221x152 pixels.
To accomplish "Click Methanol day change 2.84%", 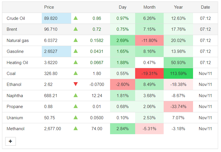I will click(x=122, y=129).
